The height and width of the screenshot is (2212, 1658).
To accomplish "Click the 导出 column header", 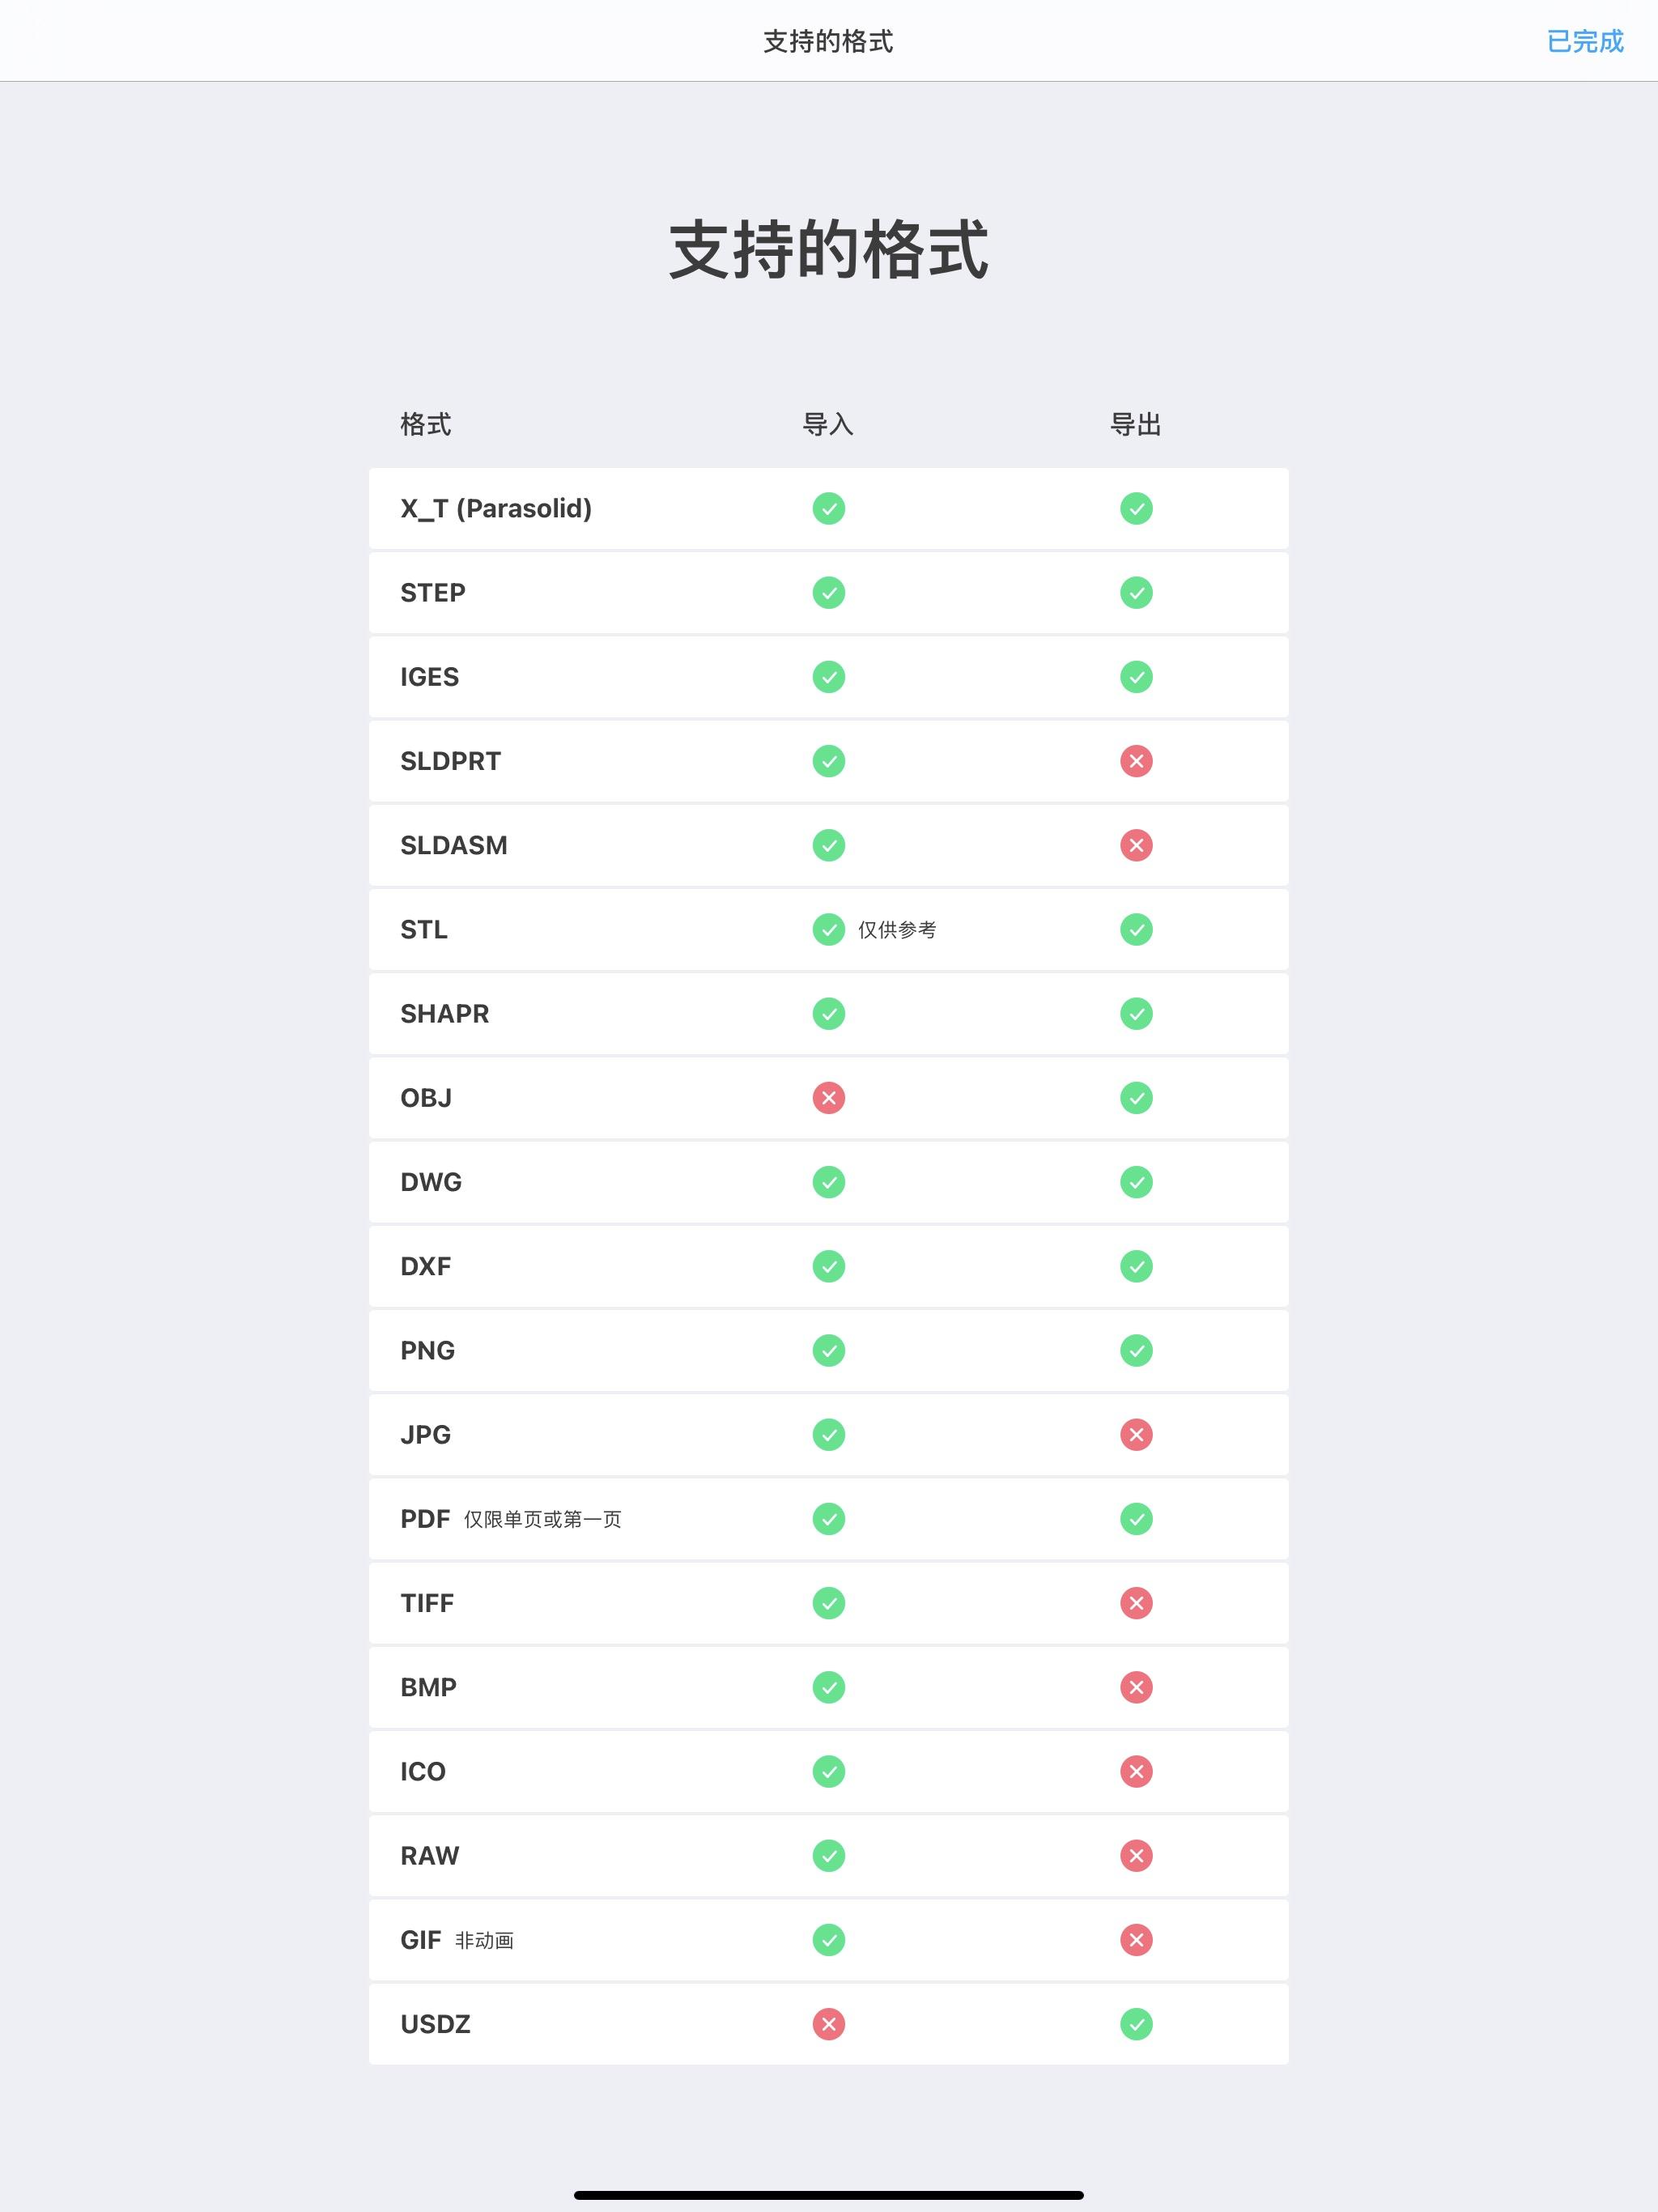I will tap(1136, 425).
